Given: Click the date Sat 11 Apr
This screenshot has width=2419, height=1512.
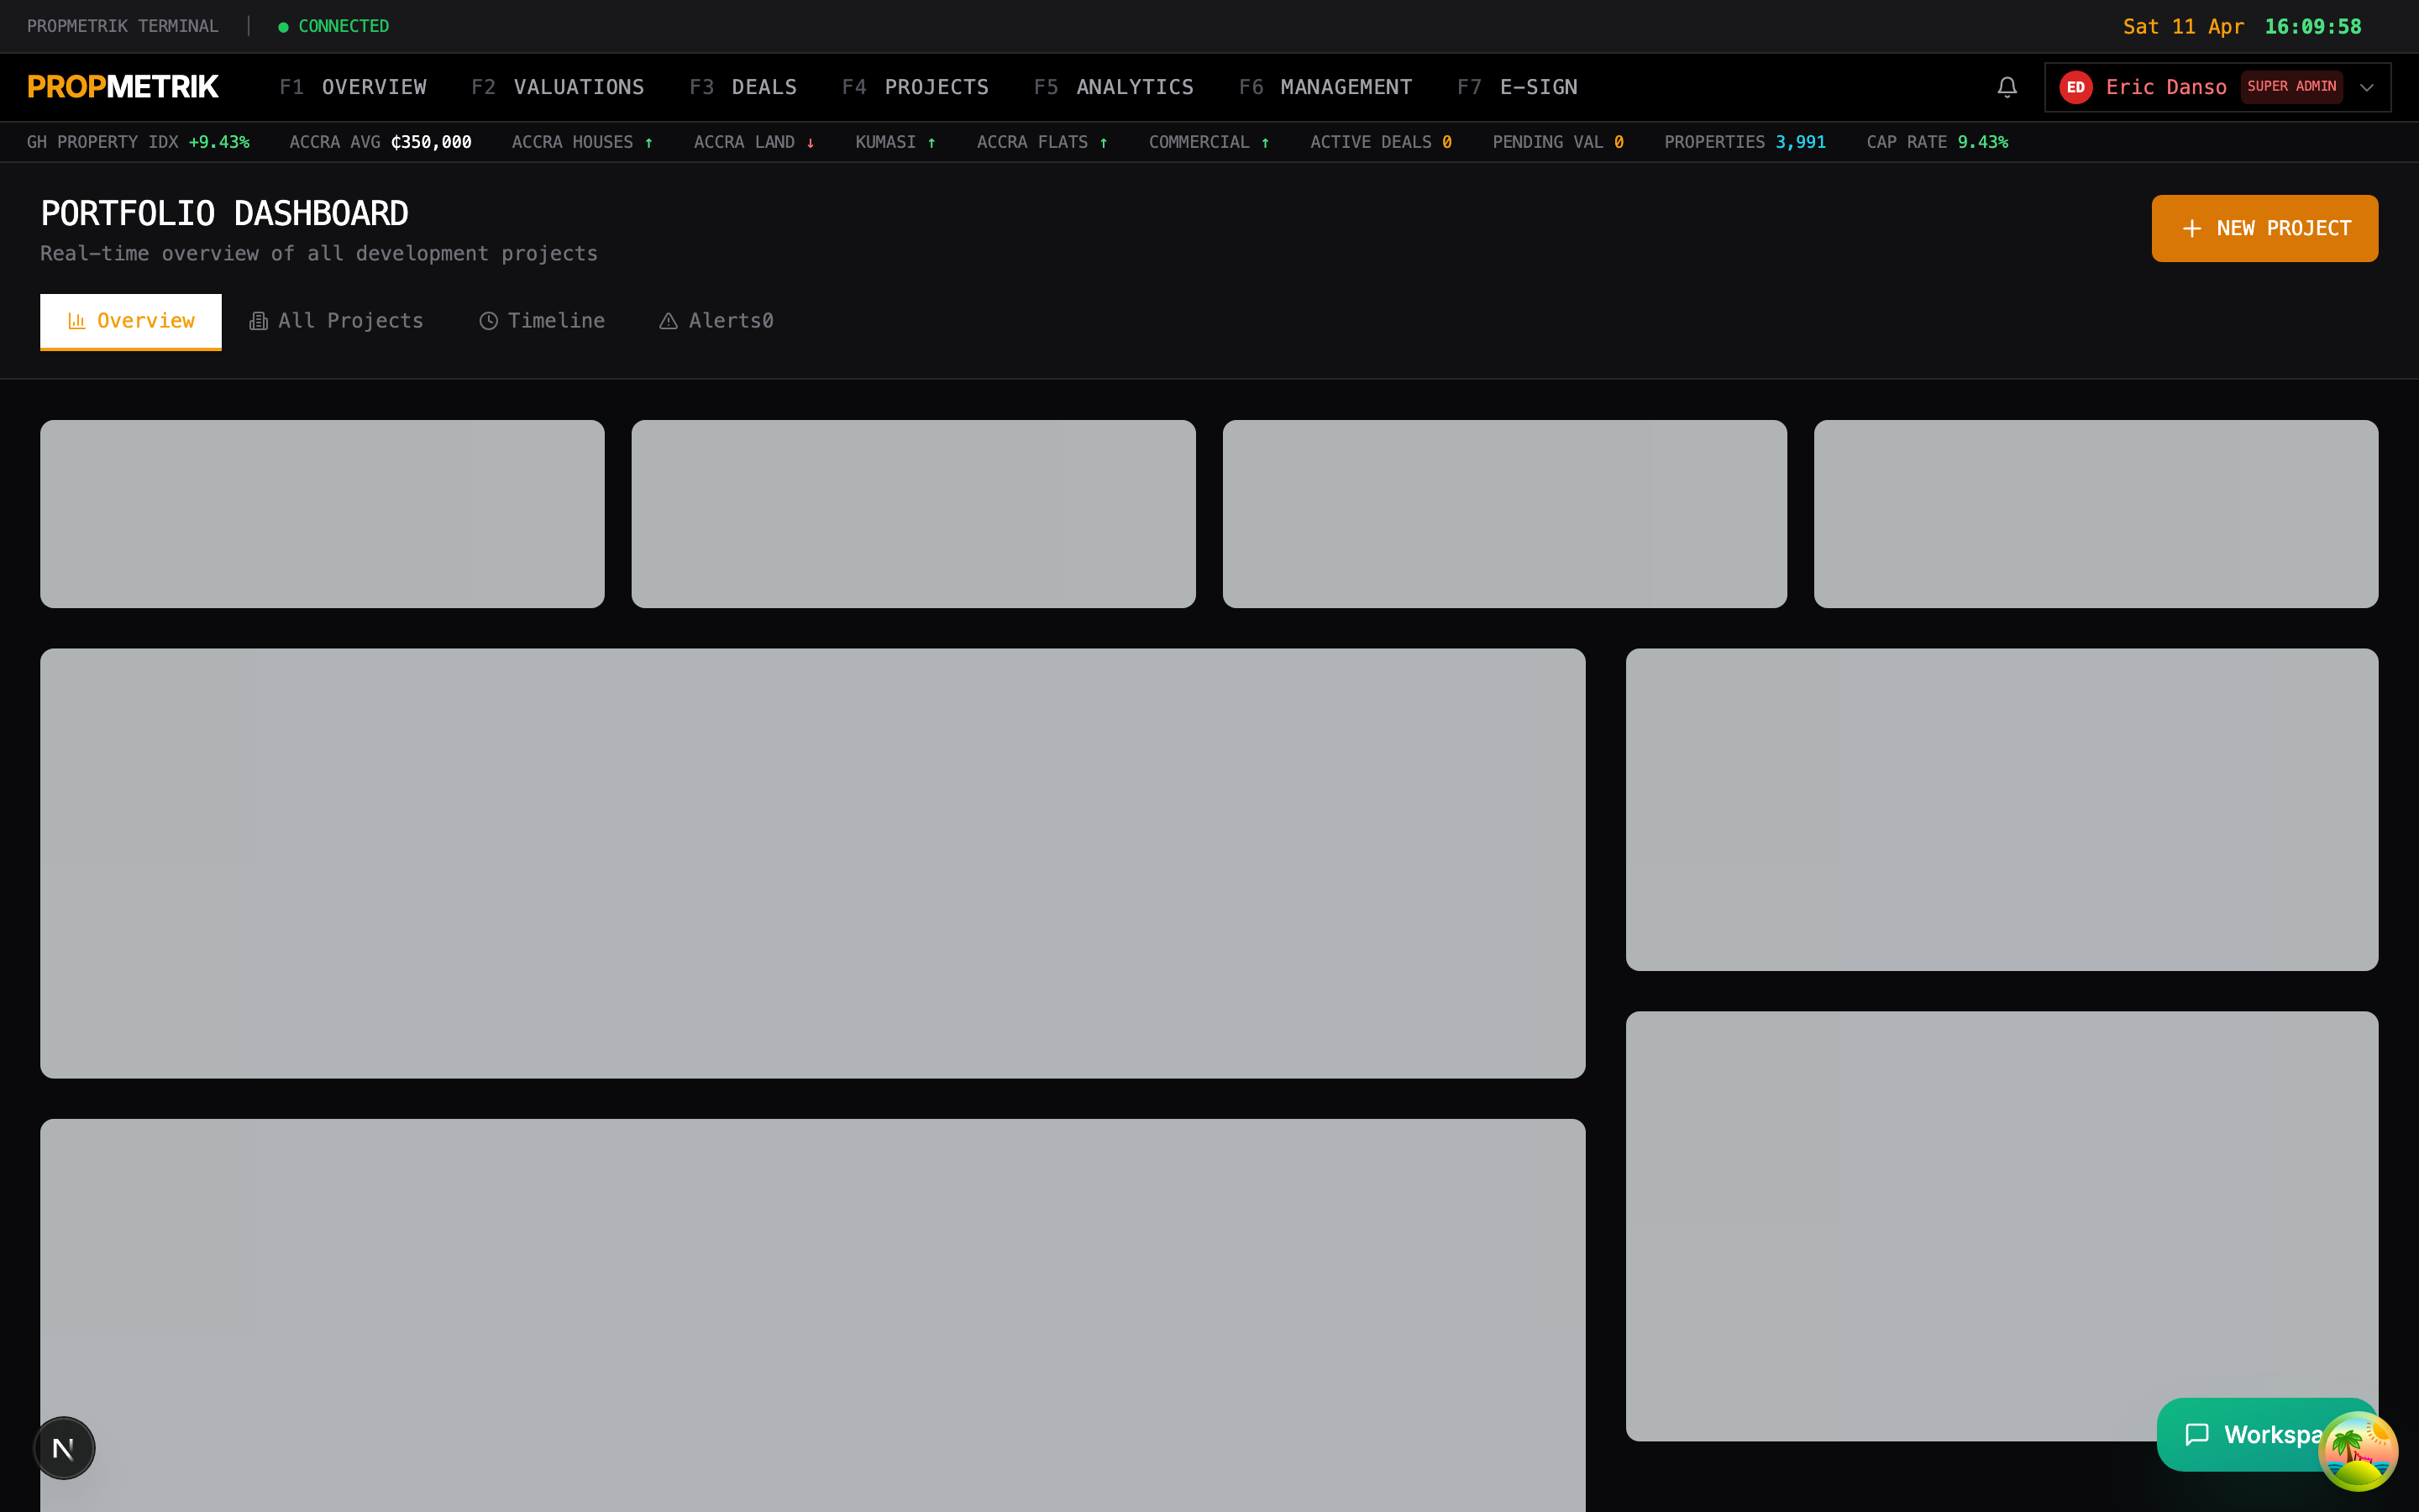Looking at the screenshot, I should pyautogui.click(x=2183, y=27).
